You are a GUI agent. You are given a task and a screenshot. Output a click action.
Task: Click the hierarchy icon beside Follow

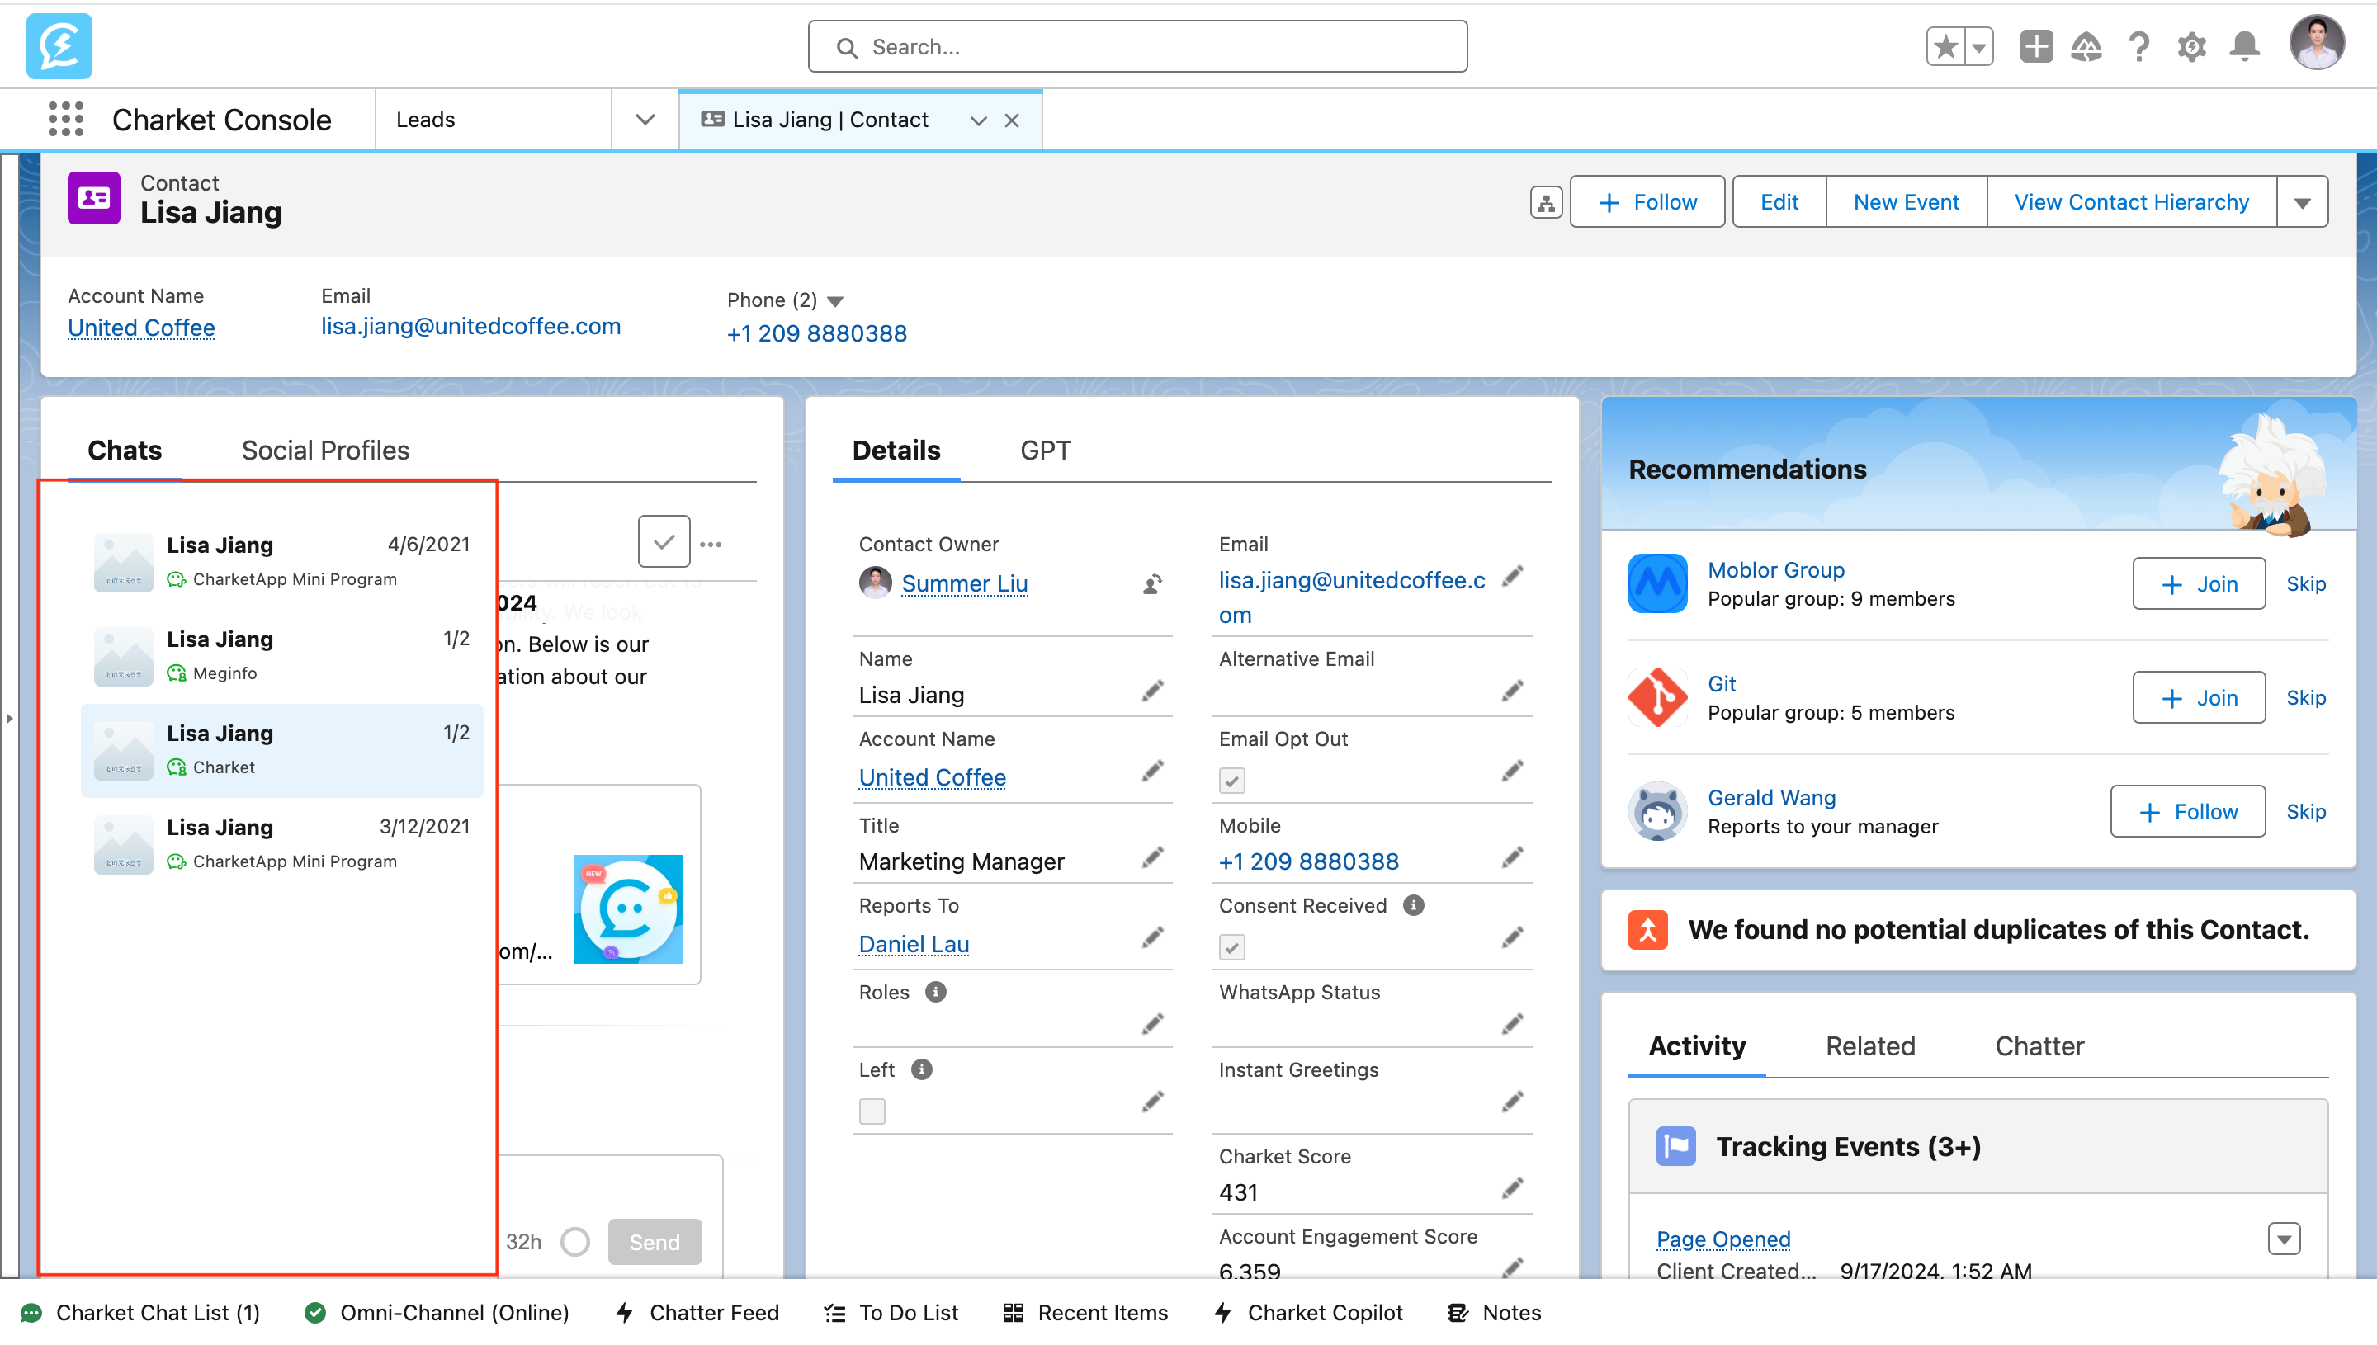point(1546,202)
